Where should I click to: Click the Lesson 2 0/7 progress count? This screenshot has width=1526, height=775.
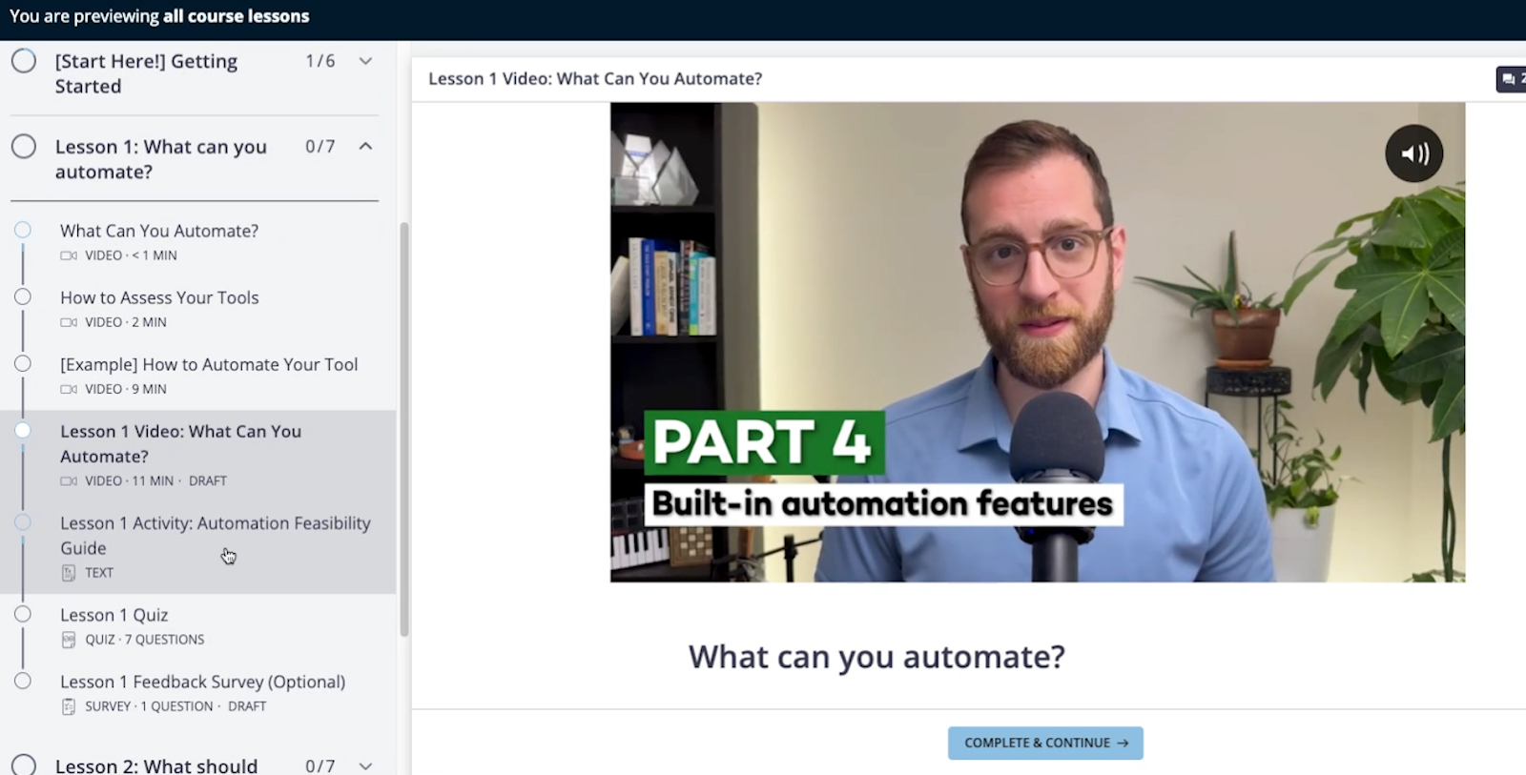click(x=320, y=766)
